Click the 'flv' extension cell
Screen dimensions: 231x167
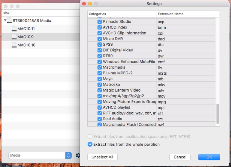[186, 68]
